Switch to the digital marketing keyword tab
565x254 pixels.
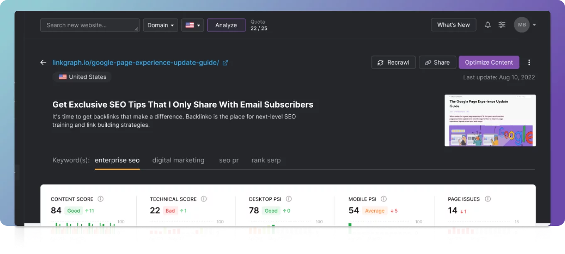click(178, 160)
